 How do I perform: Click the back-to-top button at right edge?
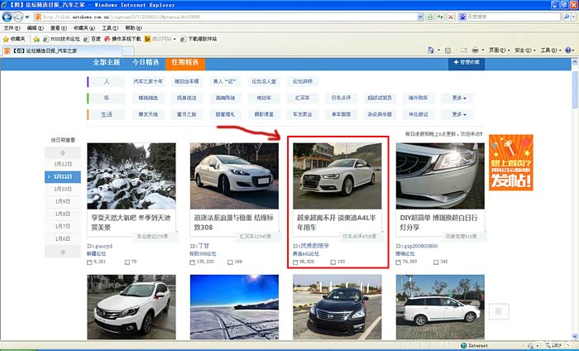[x=495, y=311]
